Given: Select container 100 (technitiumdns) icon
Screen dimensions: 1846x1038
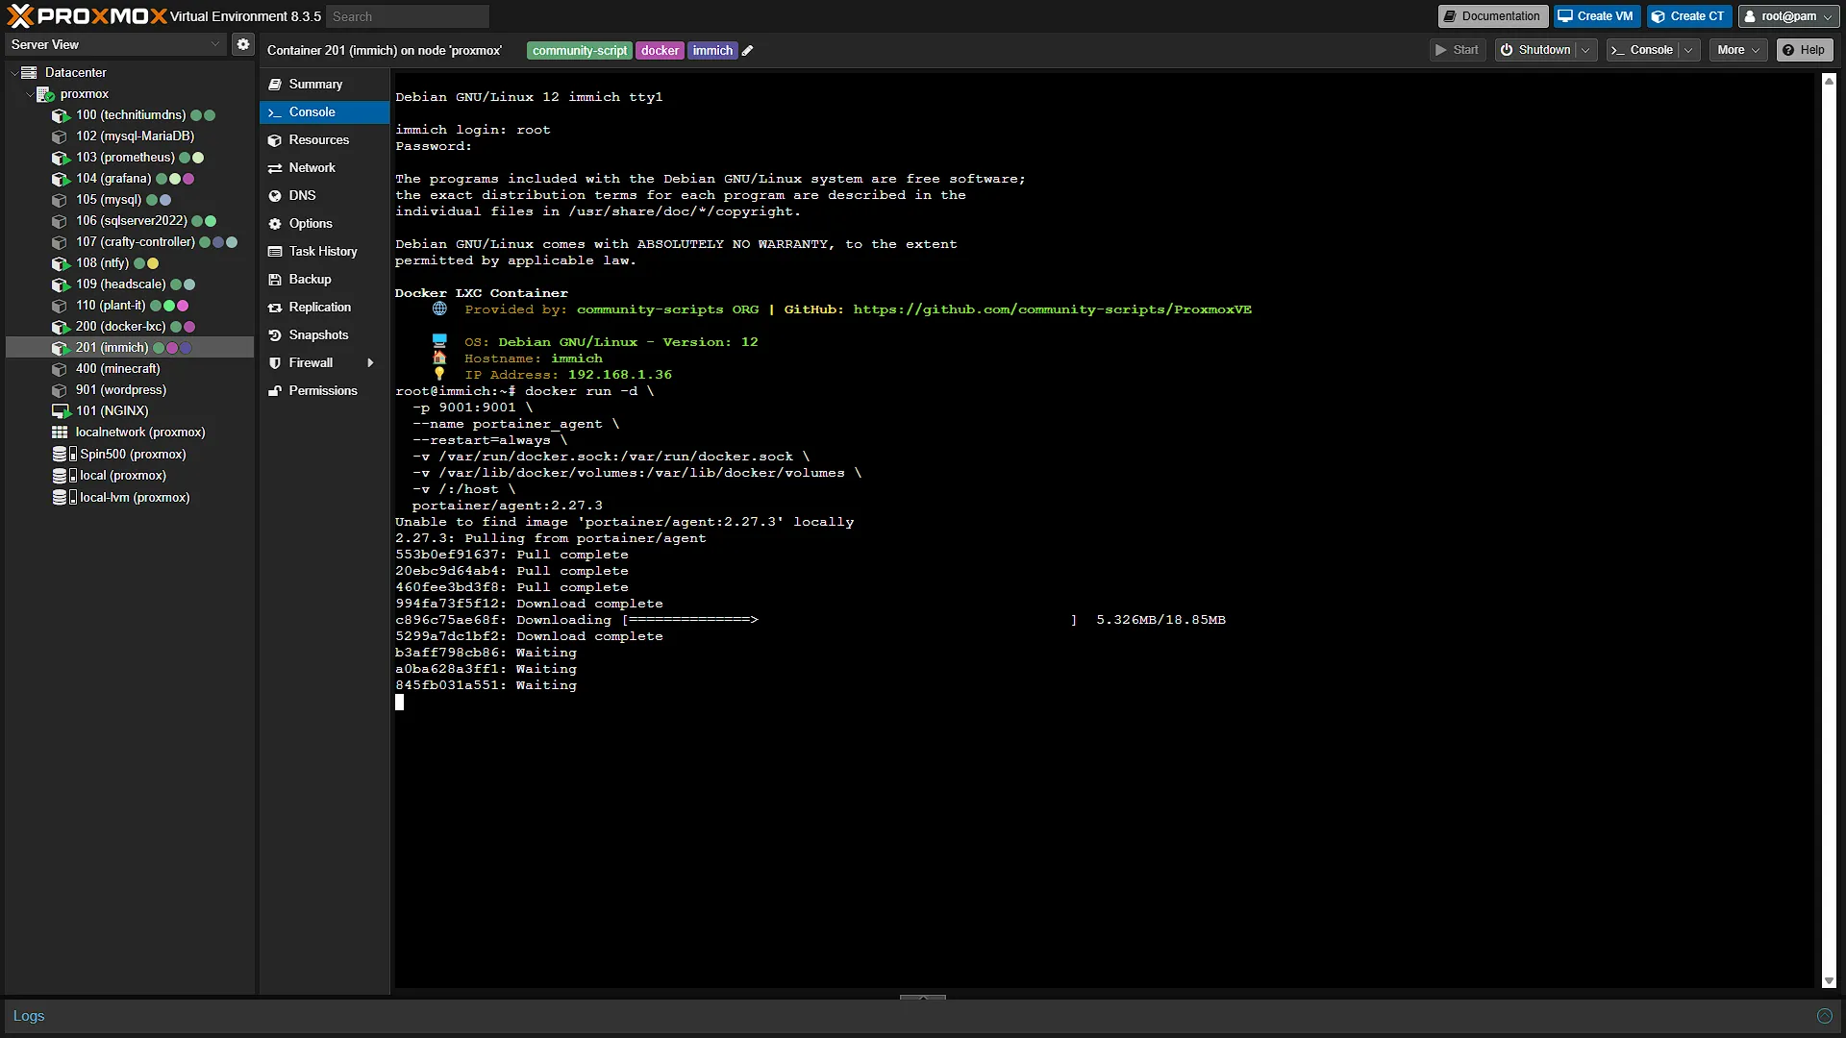Looking at the screenshot, I should (61, 115).
